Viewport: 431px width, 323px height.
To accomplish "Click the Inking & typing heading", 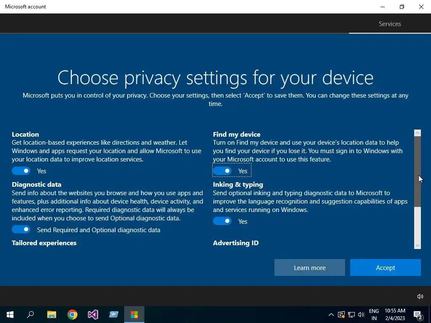I will click(238, 184).
